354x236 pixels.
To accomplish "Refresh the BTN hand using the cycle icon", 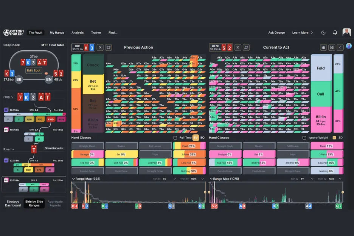I will click(246, 47).
